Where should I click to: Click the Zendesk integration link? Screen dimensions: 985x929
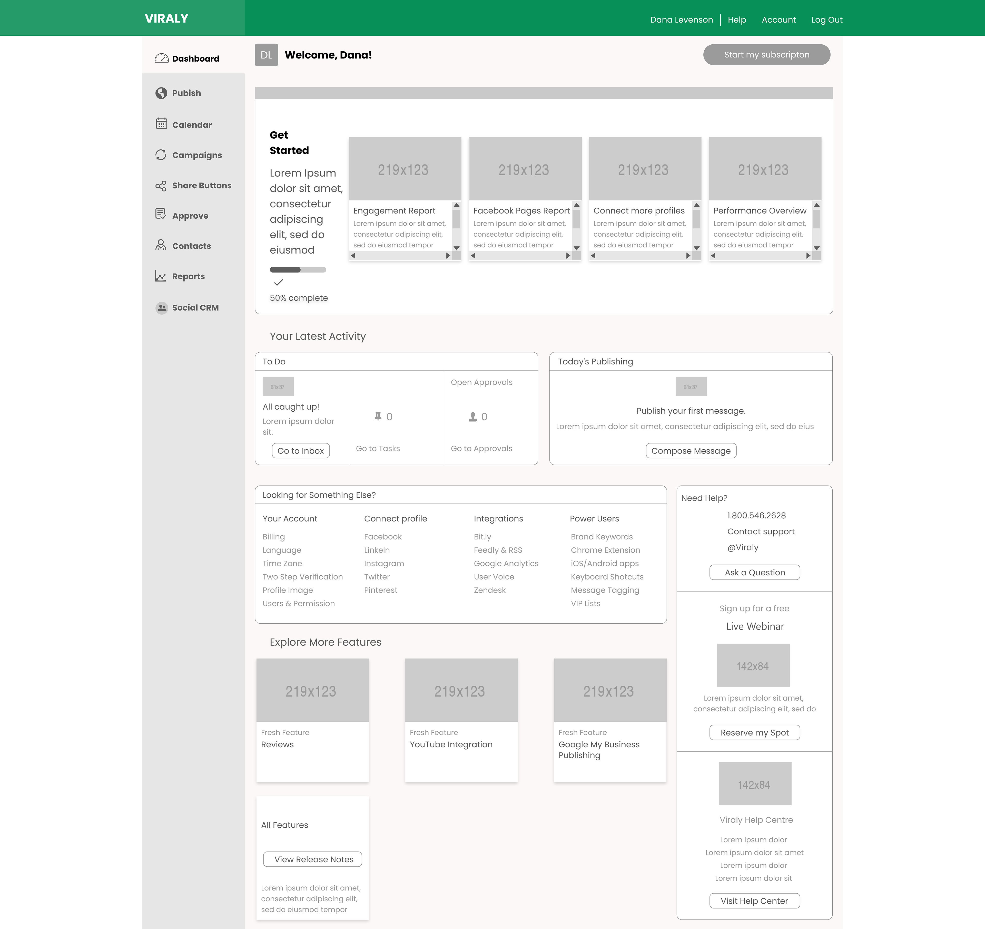489,590
